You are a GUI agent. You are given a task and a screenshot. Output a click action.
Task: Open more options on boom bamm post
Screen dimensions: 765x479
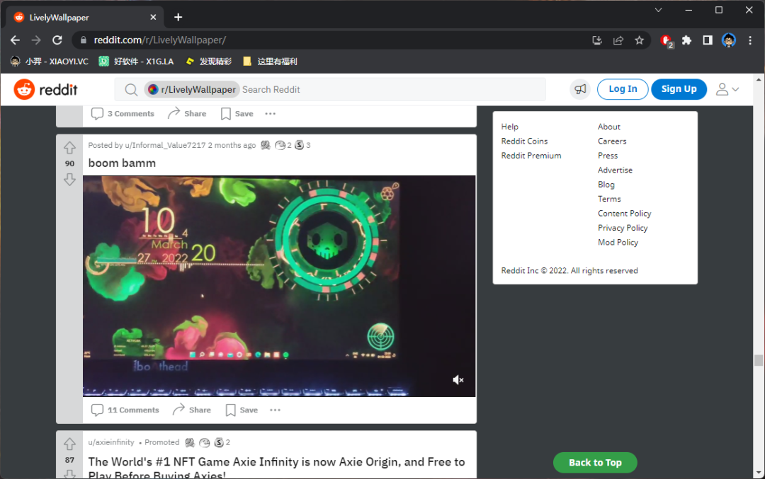[275, 410]
